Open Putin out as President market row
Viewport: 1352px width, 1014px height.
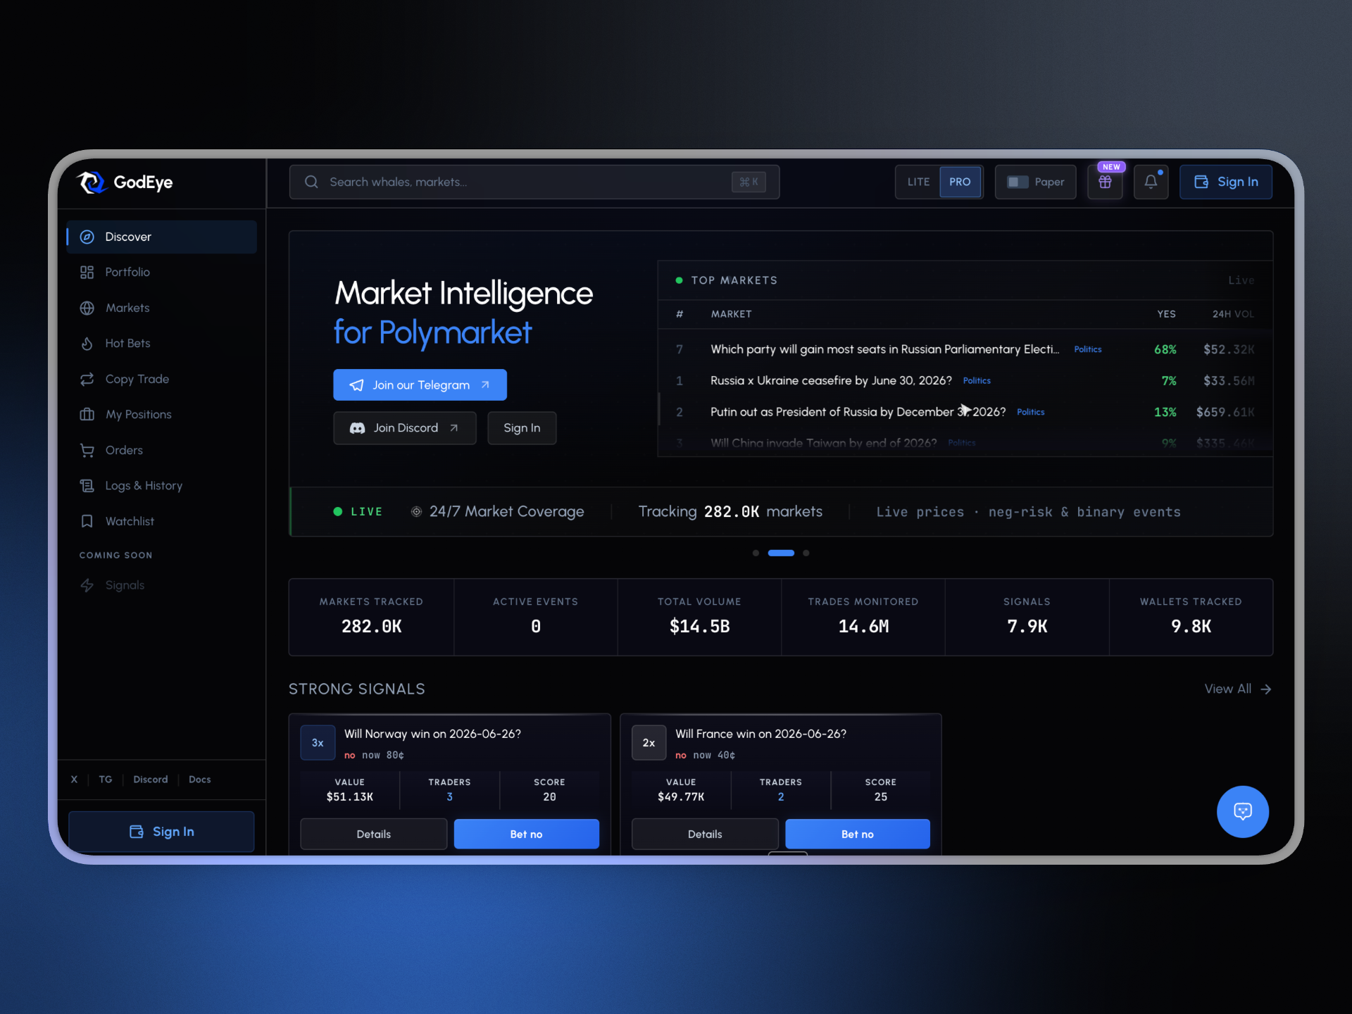(x=965, y=412)
